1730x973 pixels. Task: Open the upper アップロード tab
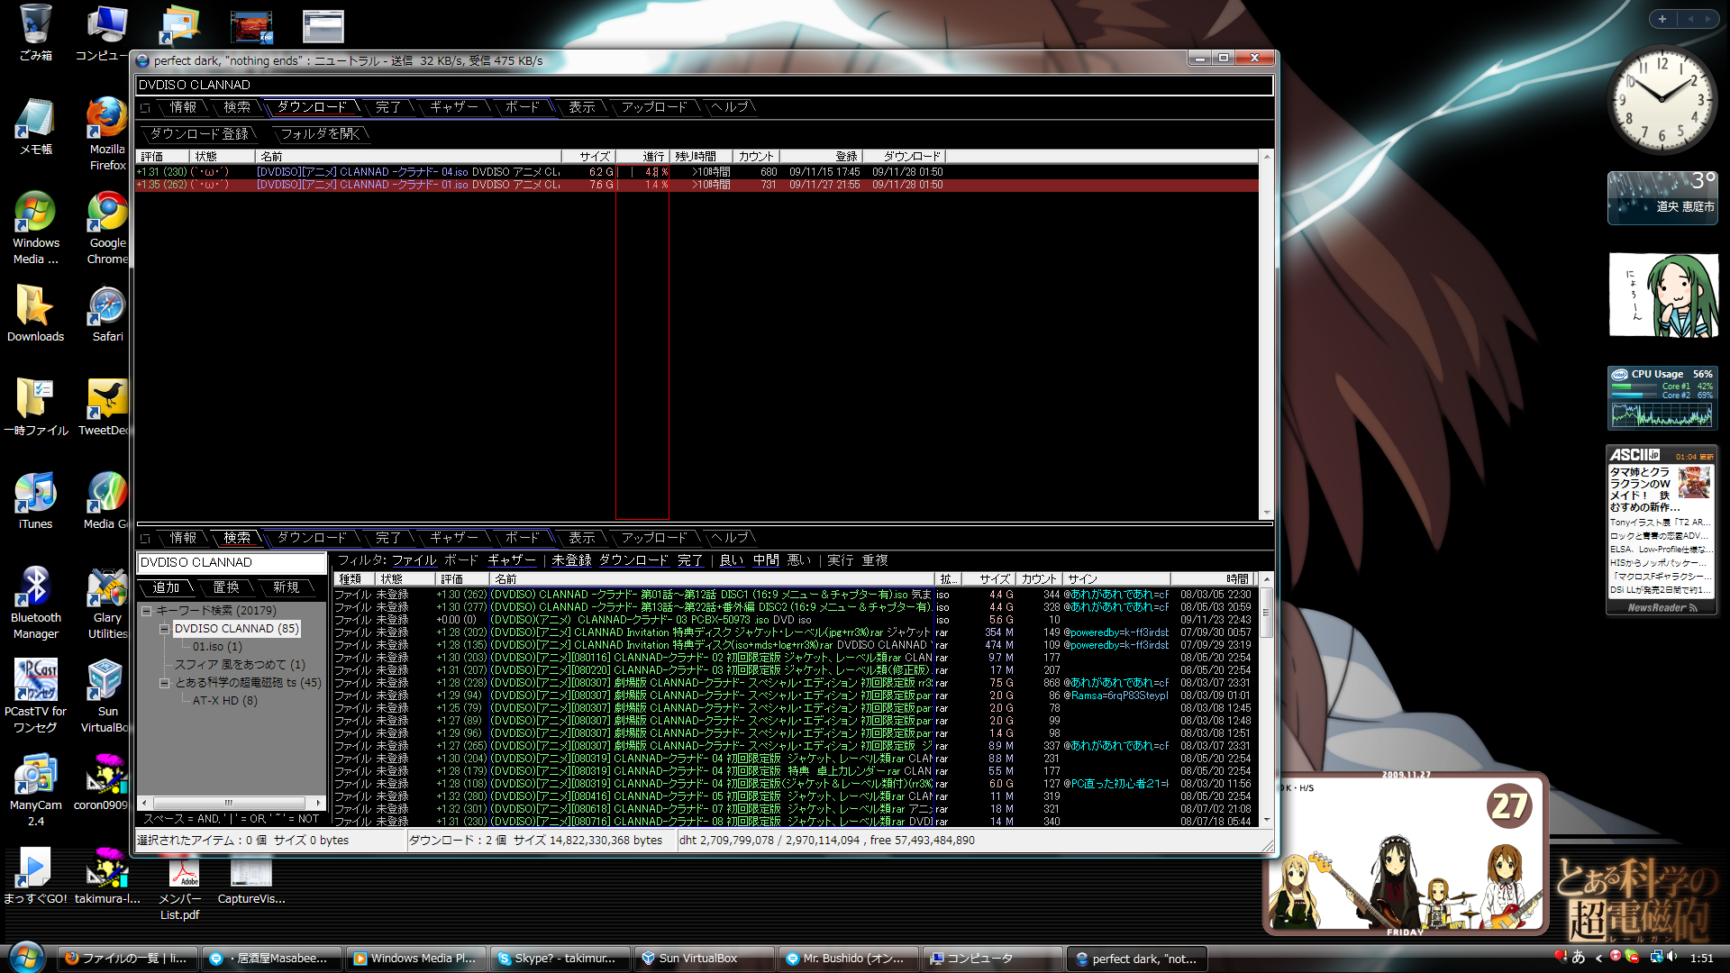pyautogui.click(x=654, y=107)
